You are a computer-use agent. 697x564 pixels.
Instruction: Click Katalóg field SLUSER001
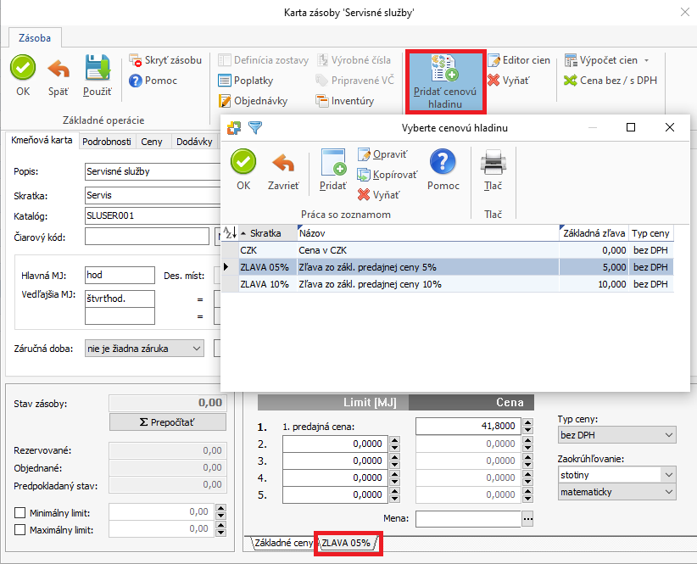click(153, 215)
